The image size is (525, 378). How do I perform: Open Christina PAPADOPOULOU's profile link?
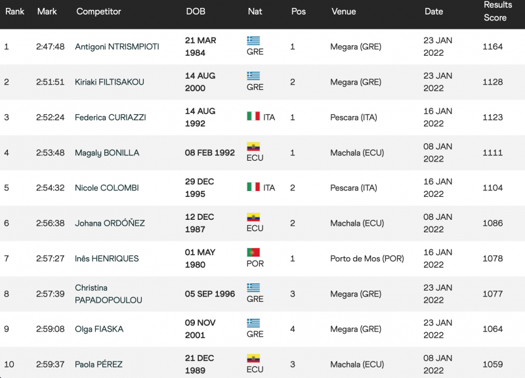(x=108, y=294)
